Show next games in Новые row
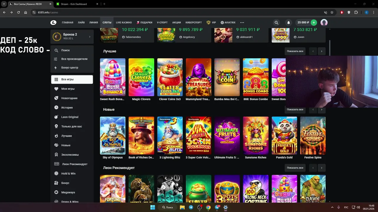The image size is (378, 212). point(322,110)
